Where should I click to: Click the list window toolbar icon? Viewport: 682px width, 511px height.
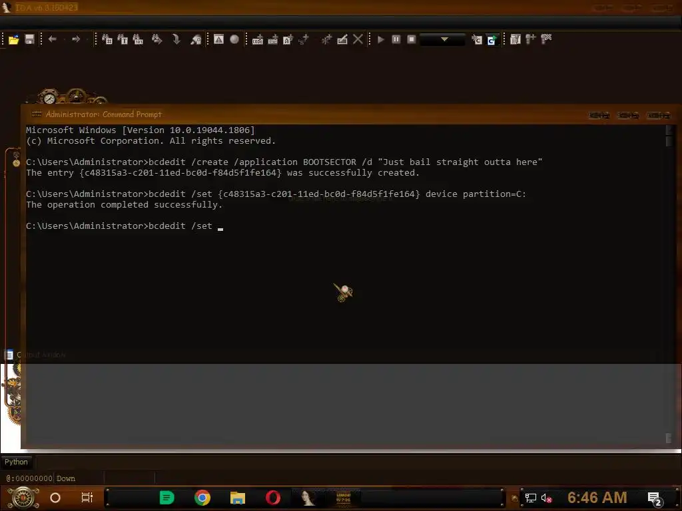click(515, 39)
